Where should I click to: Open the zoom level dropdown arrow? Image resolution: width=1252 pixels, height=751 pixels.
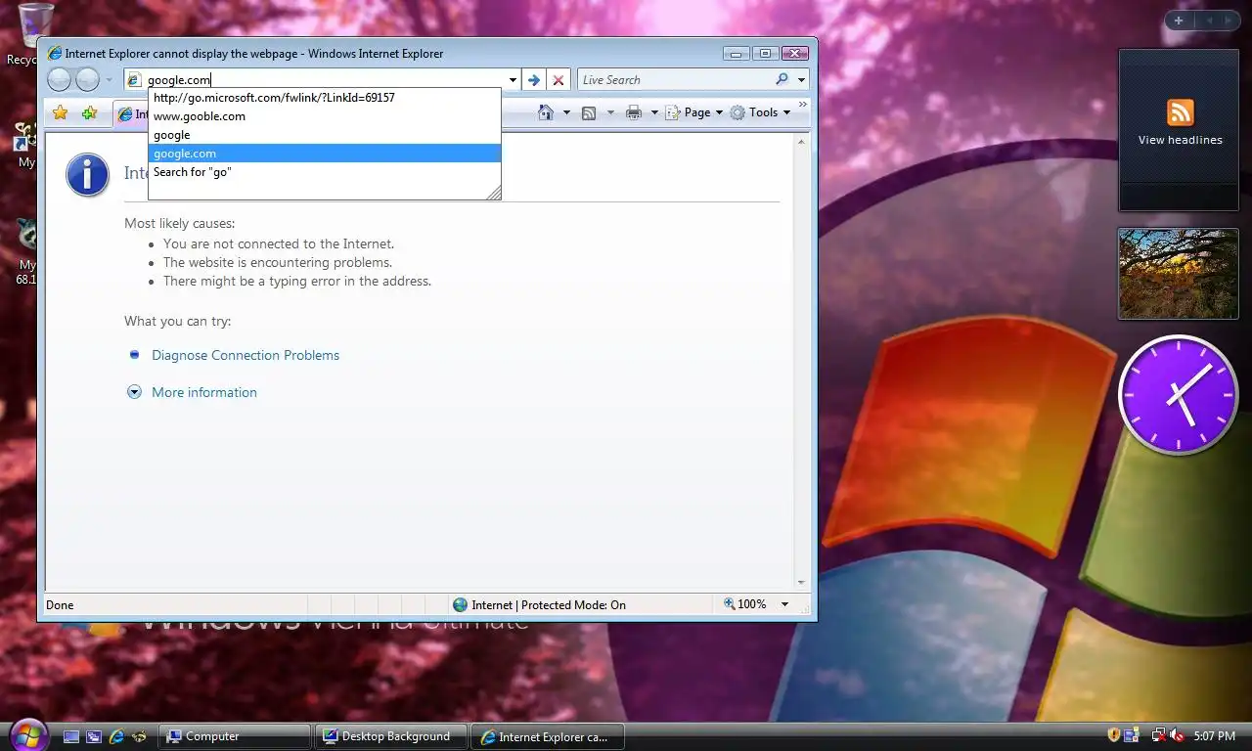coord(784,604)
